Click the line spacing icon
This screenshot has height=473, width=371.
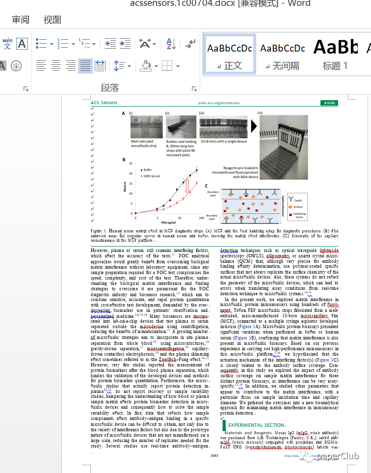(x=120, y=65)
